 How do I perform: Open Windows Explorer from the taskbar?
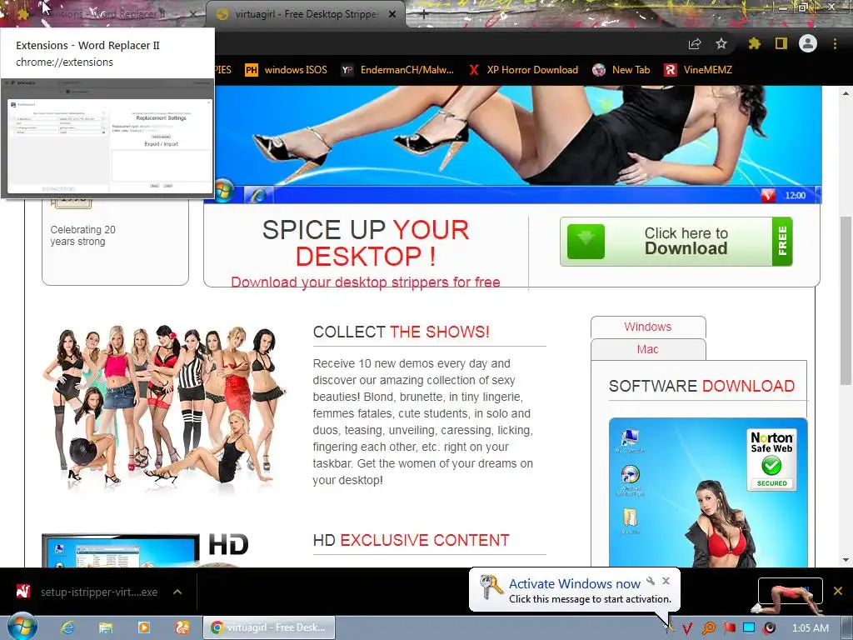pos(106,627)
